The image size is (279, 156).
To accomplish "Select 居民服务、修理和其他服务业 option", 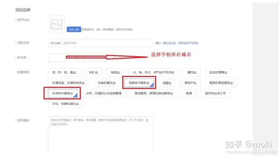I will point(154,93).
